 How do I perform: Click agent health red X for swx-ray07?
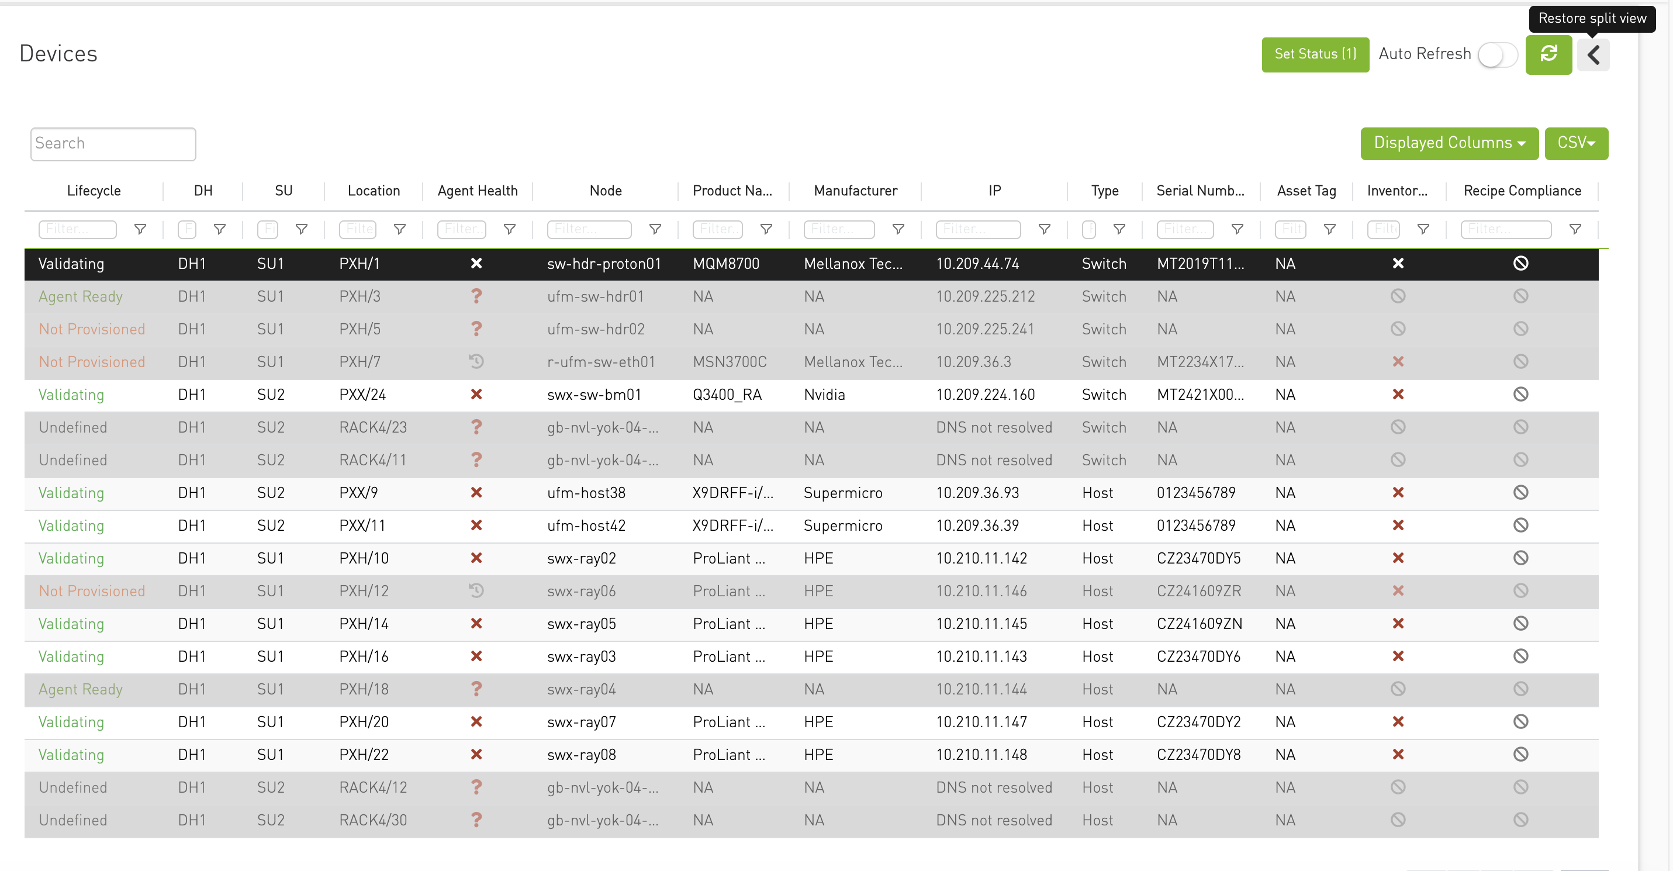[476, 721]
